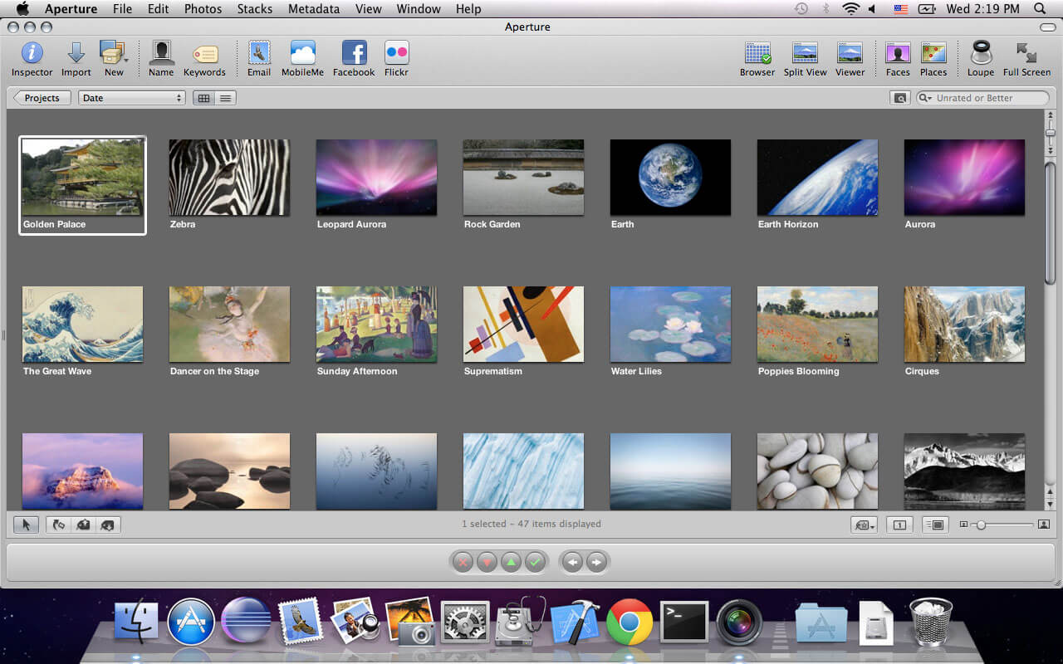1063x664 pixels.
Task: Switch browser to grid view
Action: coord(203,98)
